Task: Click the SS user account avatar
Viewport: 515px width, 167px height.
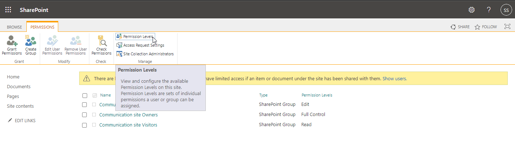Action: coord(506,10)
